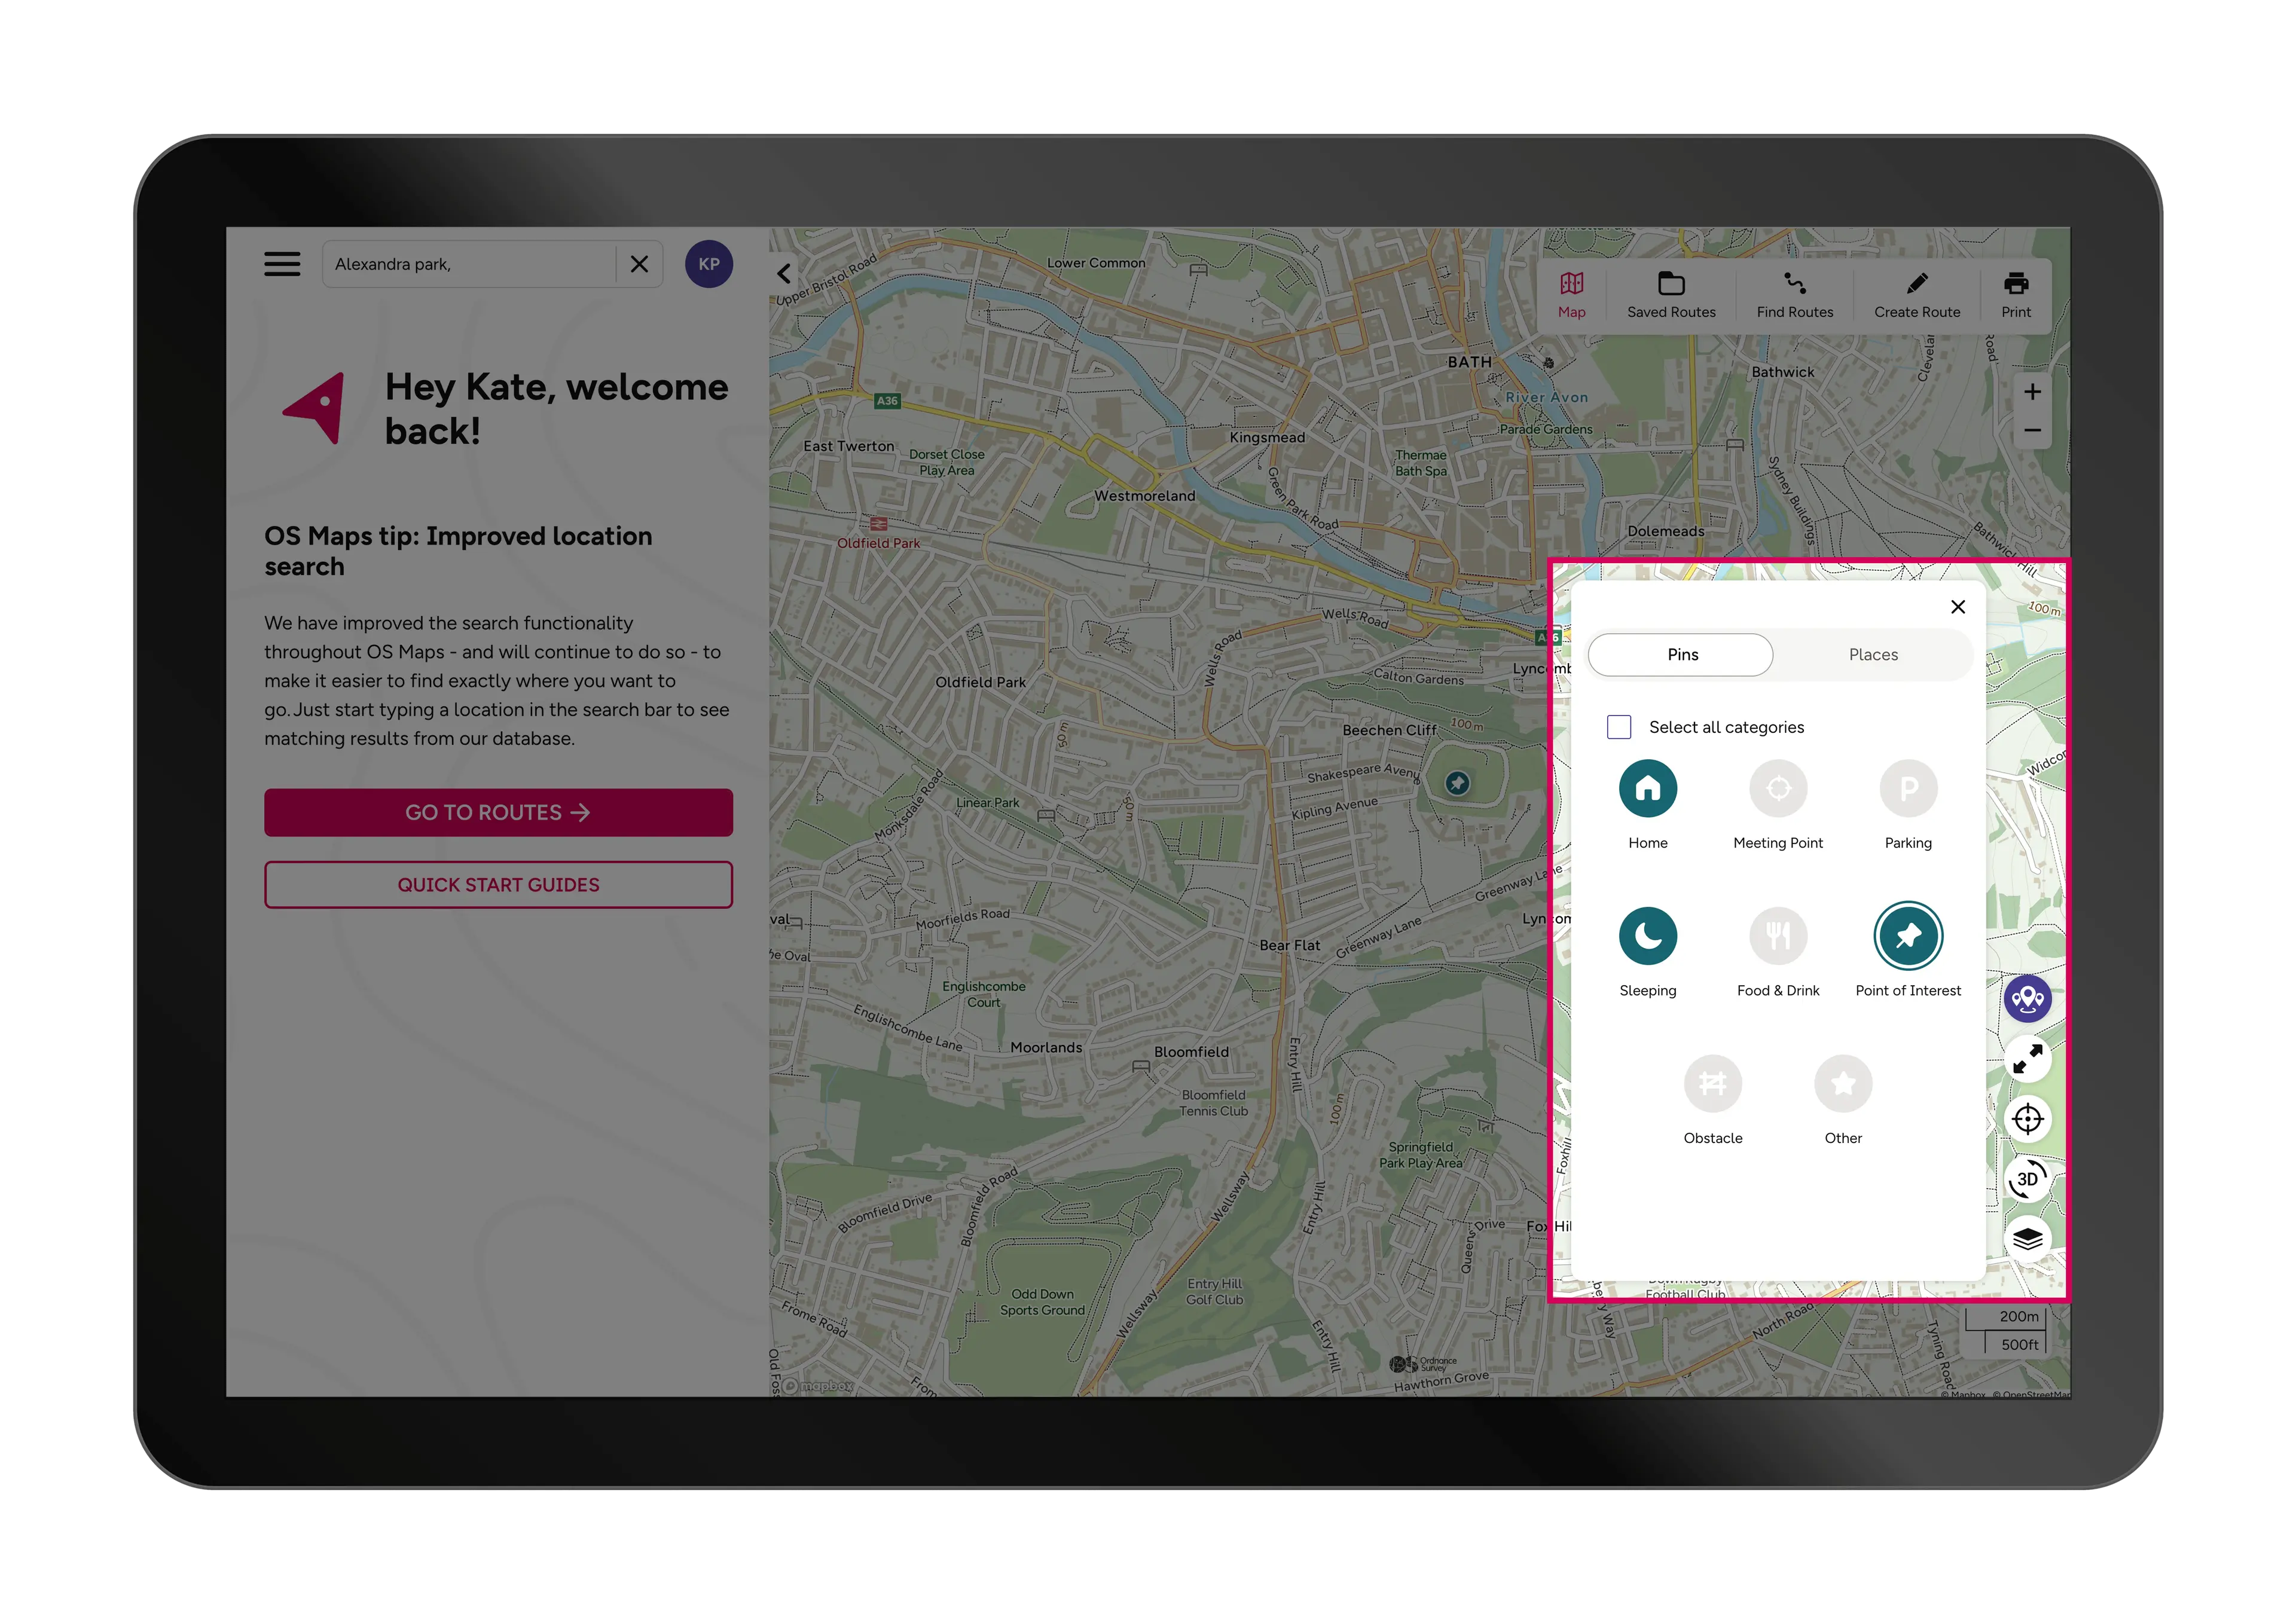Image resolution: width=2296 pixels, height=1623 pixels.
Task: Toggle the Sleeping pin category
Action: [1648, 936]
